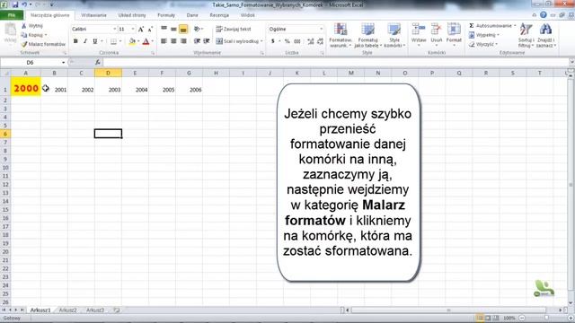
Task: Increase font size with the large A icon
Action: (141, 29)
